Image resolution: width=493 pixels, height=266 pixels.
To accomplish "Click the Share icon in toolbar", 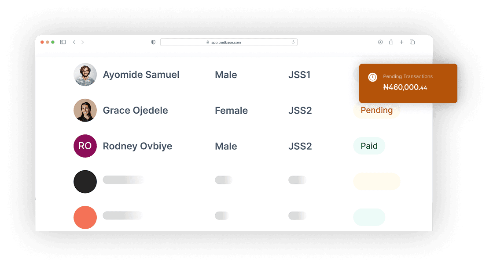I will click(391, 42).
